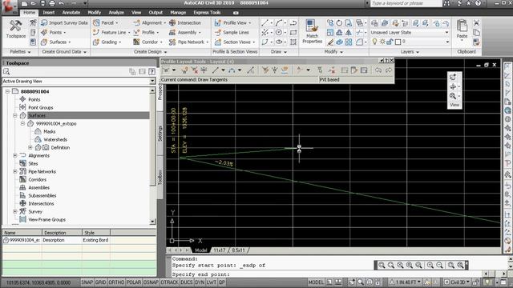Switch to the Home ribbon tab
The image size is (513, 288).
(29, 13)
